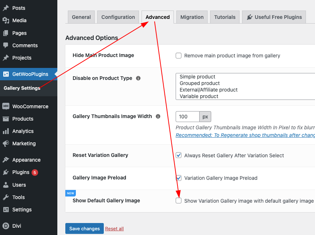The width and height of the screenshot is (315, 235).
Task: Click the Save changes button
Action: (x=85, y=228)
